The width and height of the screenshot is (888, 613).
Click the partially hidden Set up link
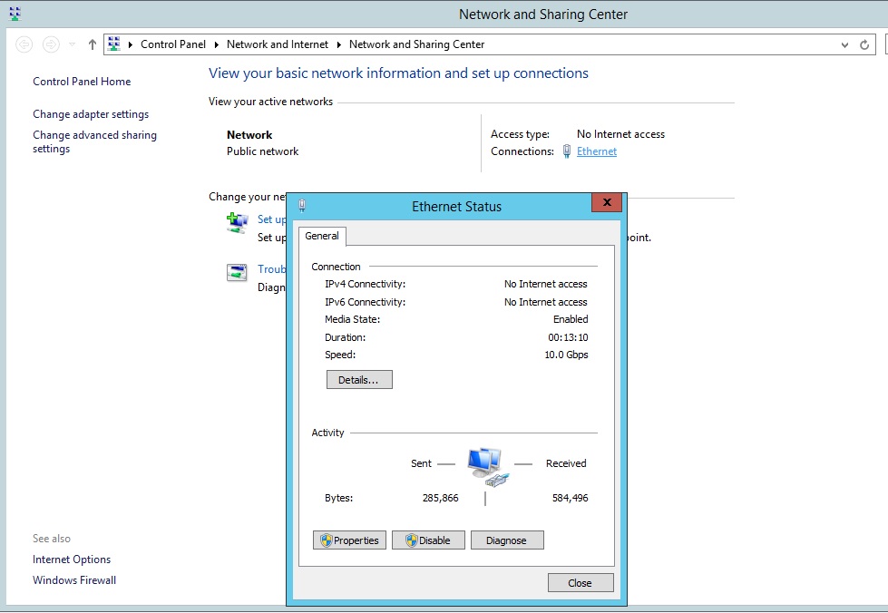pos(271,219)
